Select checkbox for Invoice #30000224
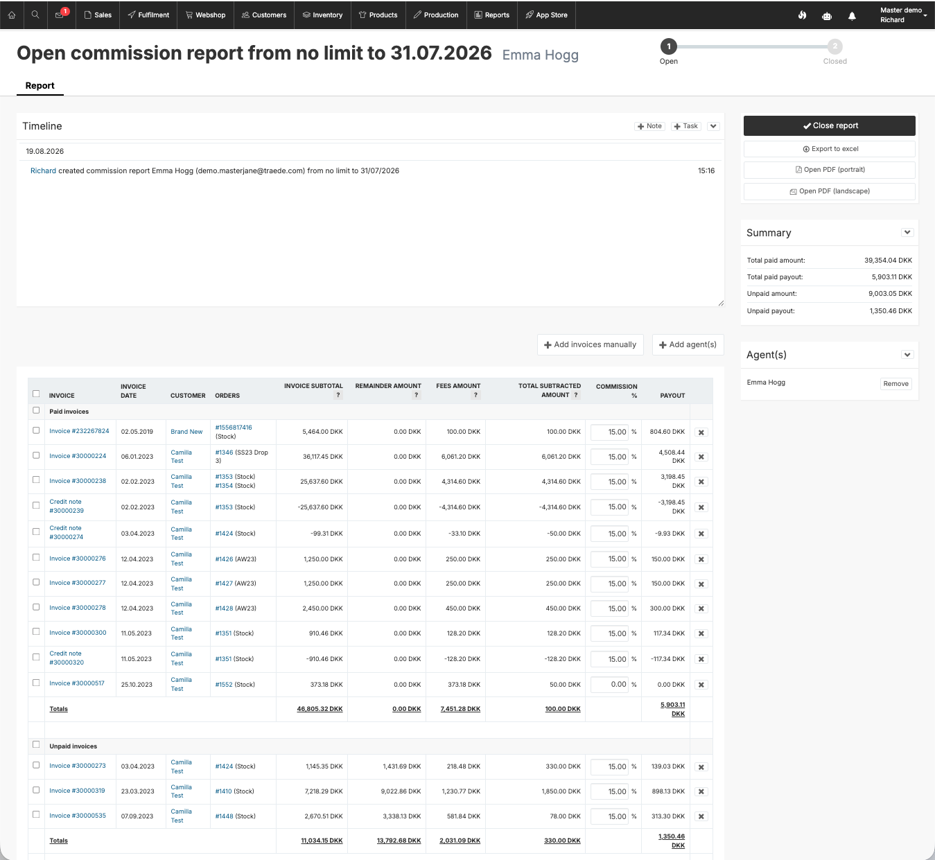Viewport: 935px width, 860px height. 36,455
